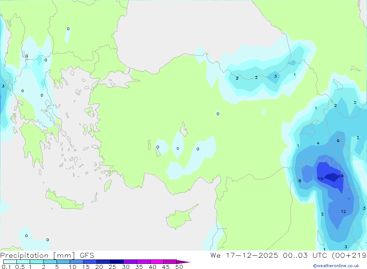
Task: Select the 30–35 mm purple legend swatch
Action: coord(130,262)
